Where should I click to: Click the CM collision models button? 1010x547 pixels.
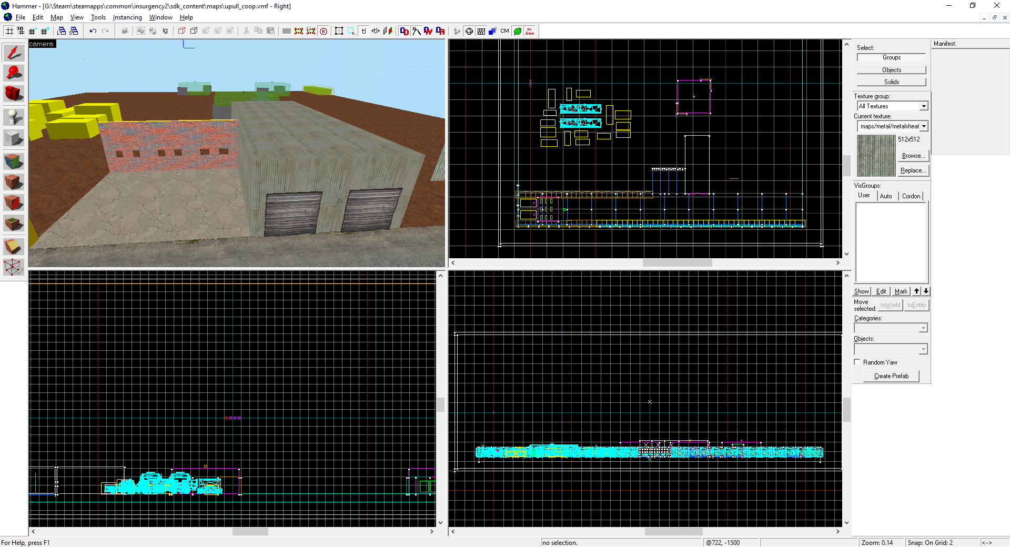504,31
